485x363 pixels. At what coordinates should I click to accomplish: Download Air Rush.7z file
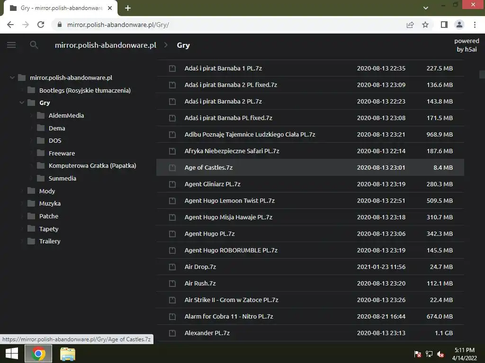310,284
